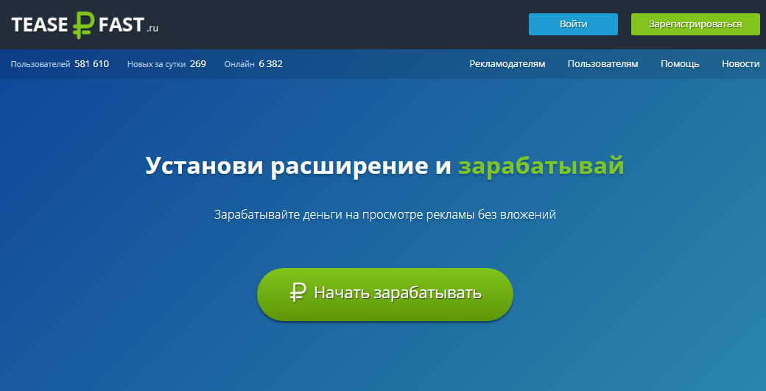Click the subtitle about просмотре рекламы без вложений

coord(385,215)
